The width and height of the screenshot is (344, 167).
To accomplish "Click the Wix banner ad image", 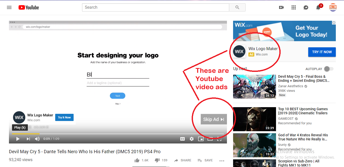I will 284,31.
